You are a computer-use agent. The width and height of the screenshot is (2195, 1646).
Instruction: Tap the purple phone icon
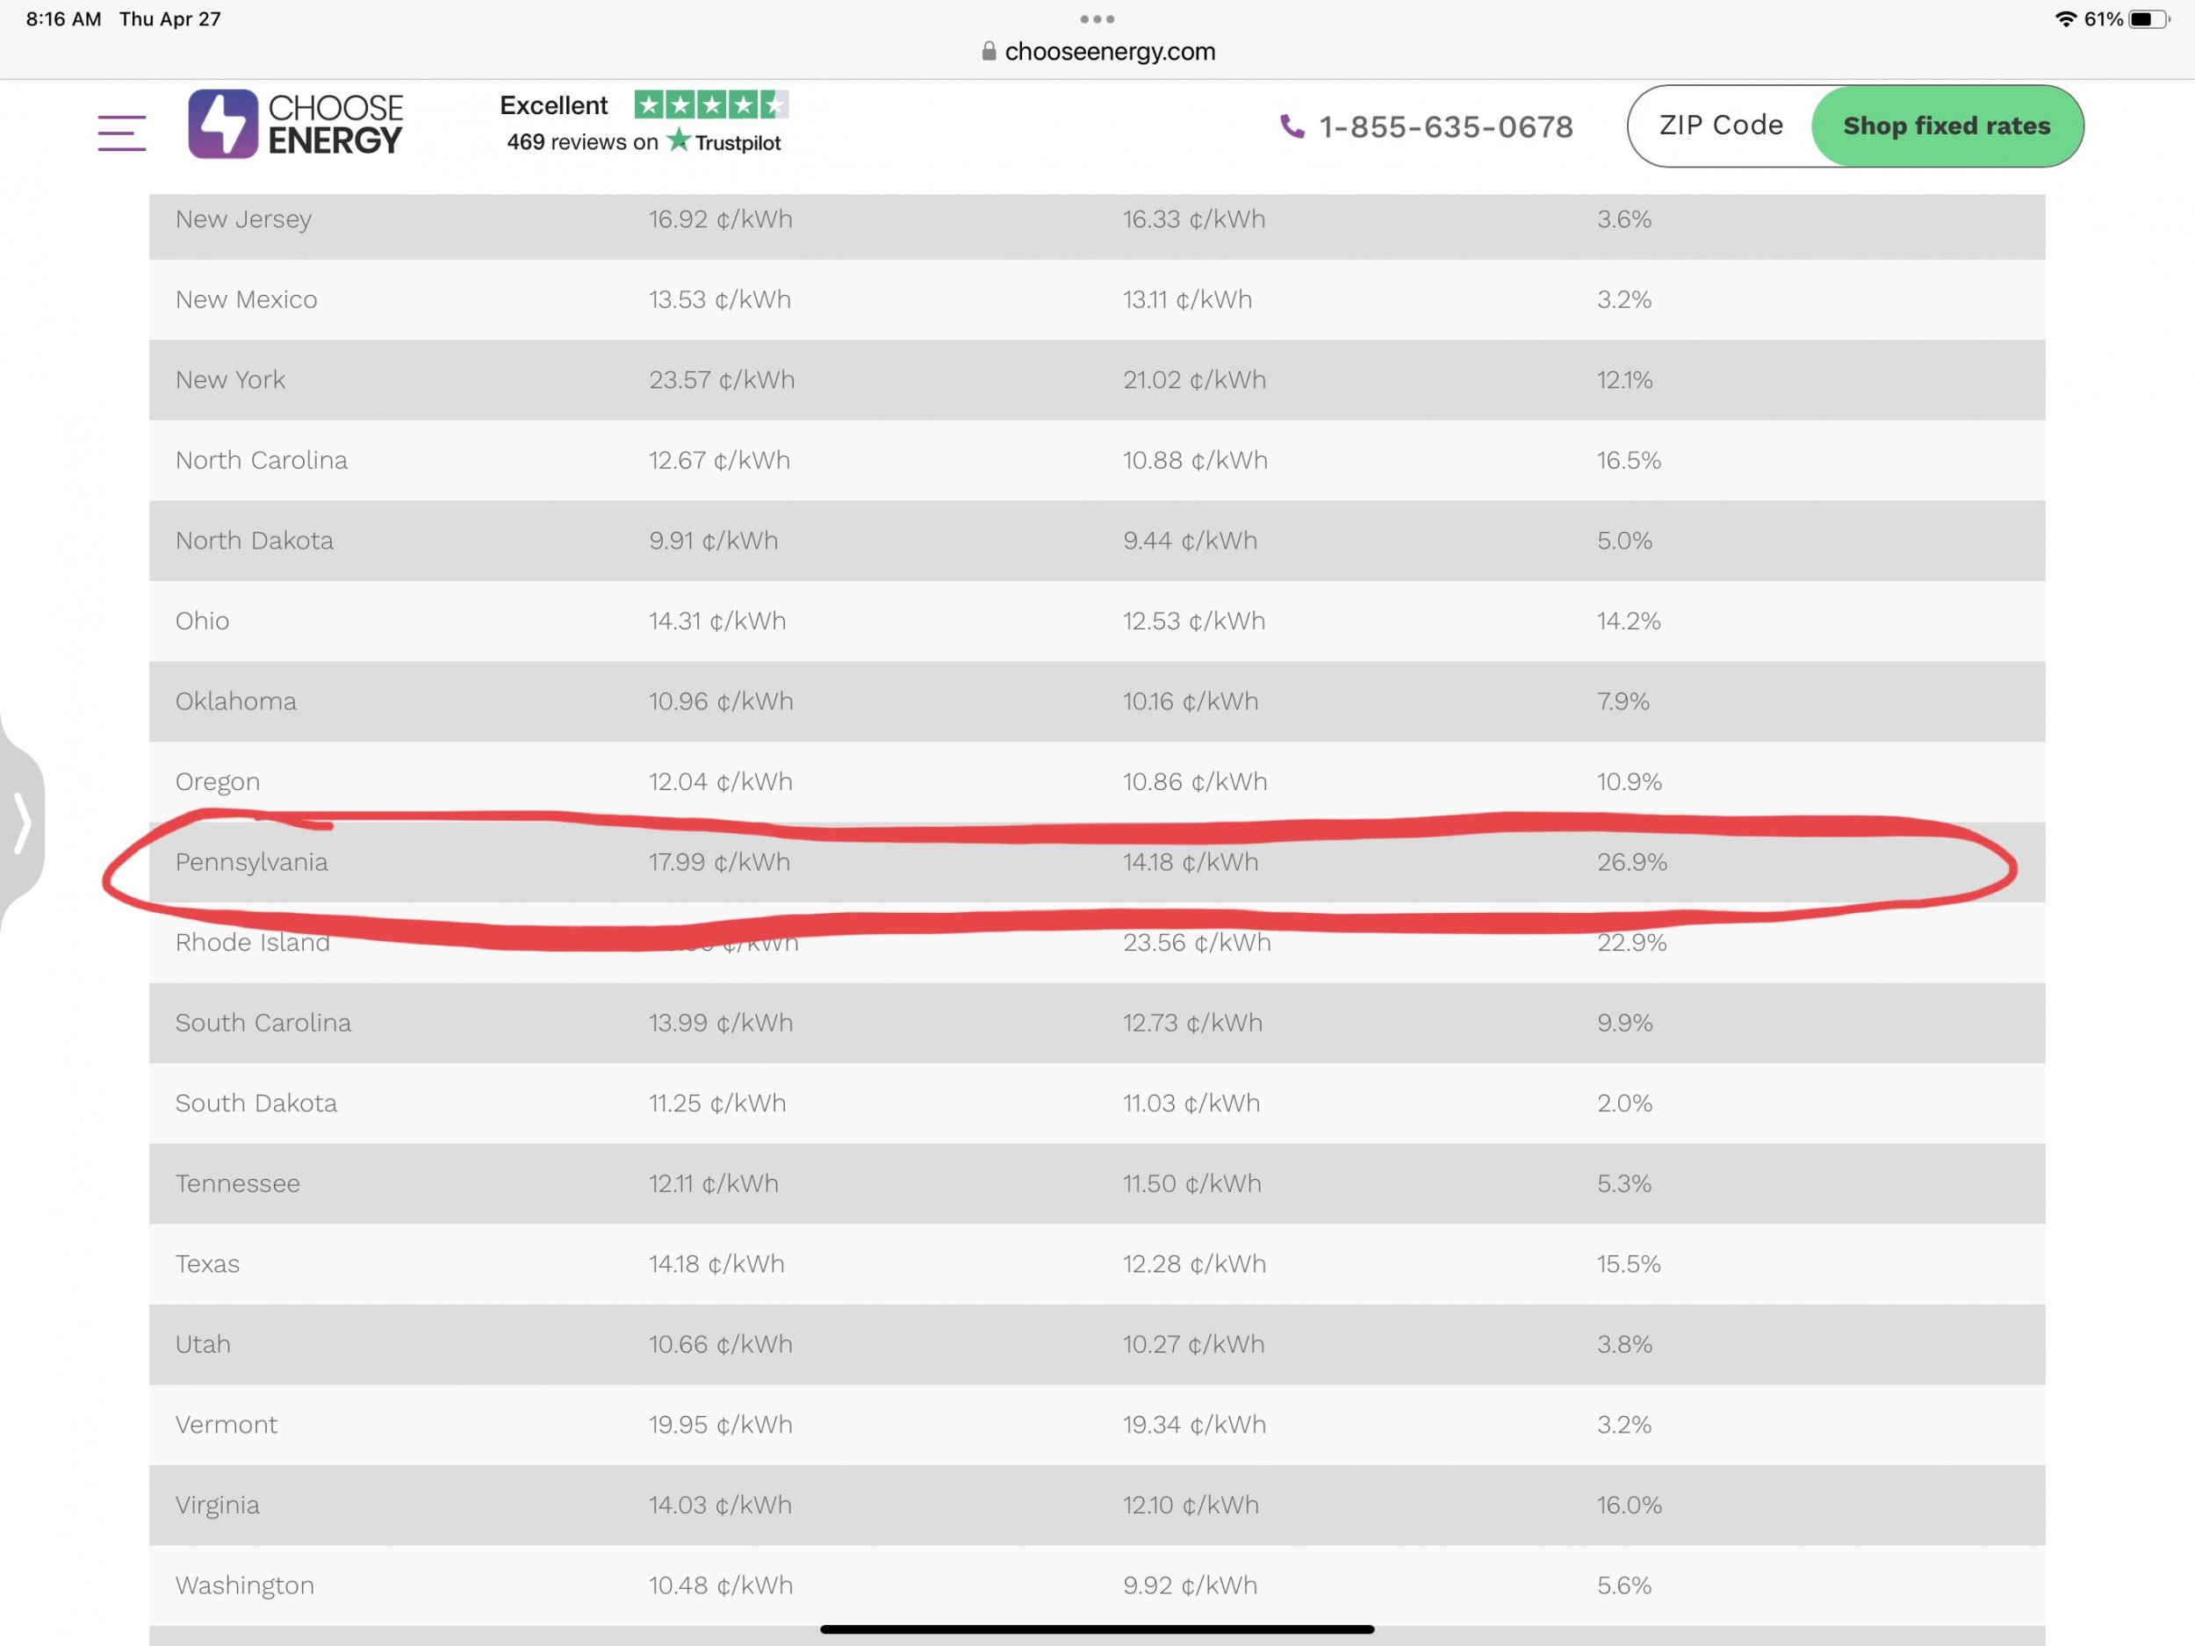click(x=1291, y=126)
